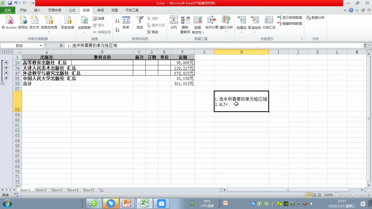Click the insert function fx button
This screenshot has height=209, width=372.
click(x=61, y=46)
